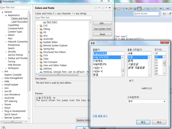Expand the Java category in the fonts list
Screen dimensions: 172x129
[x=38, y=36]
